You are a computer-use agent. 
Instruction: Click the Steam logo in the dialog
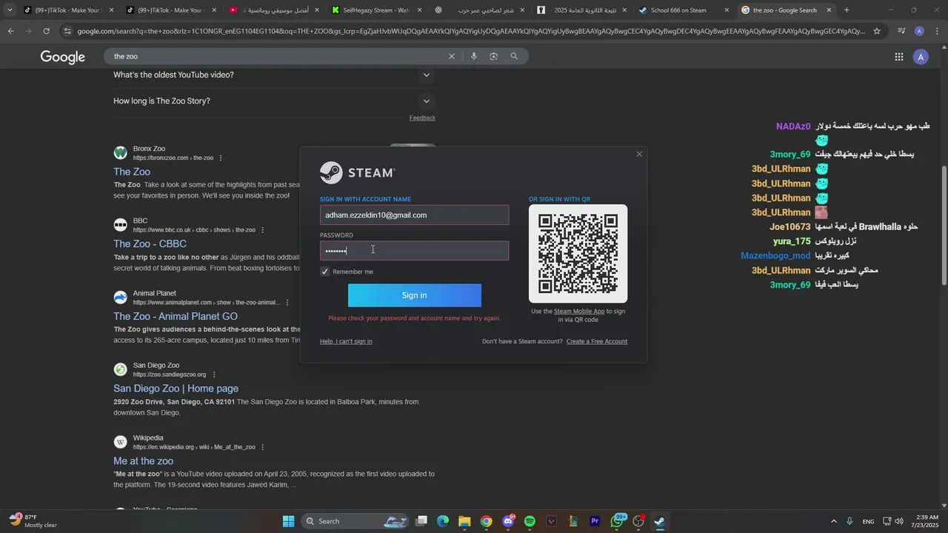(x=358, y=172)
